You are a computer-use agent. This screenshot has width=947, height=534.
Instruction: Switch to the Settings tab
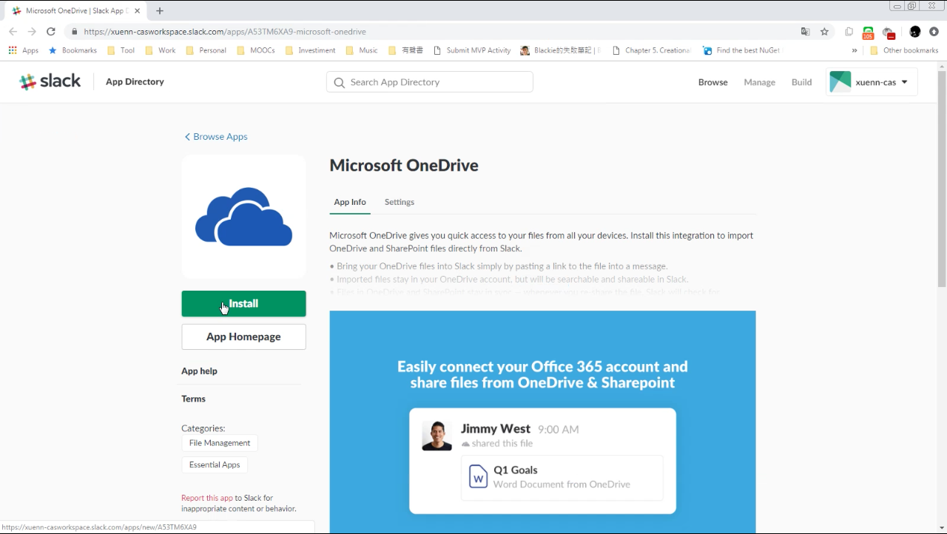point(400,202)
